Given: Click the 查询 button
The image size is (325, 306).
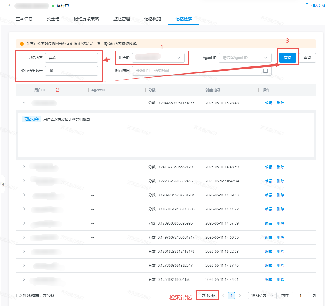Looking at the screenshot, I should coord(288,58).
